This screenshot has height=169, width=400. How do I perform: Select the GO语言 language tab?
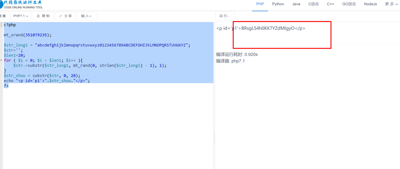pos(349,4)
